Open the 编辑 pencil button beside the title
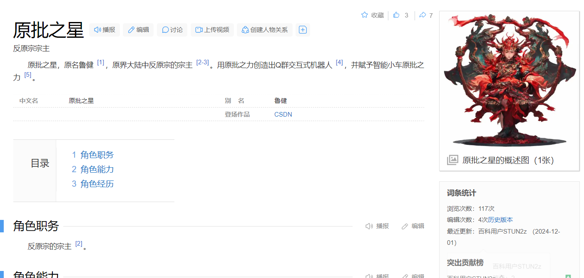Viewport: 584px width, 278px height. (x=138, y=30)
